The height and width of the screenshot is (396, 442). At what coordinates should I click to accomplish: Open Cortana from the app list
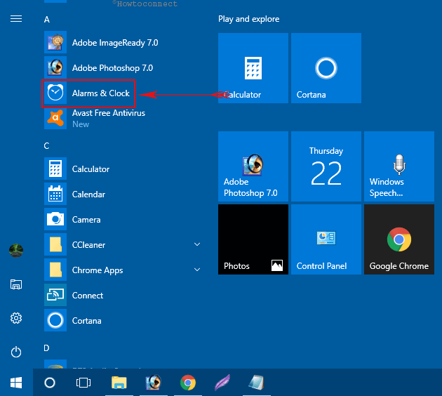click(123, 320)
